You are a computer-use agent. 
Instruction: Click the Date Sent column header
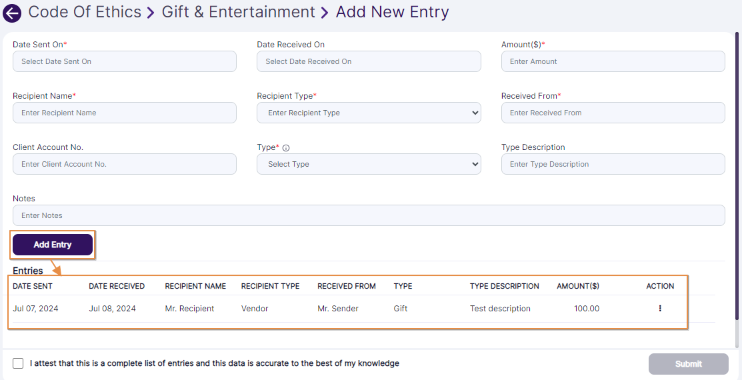coord(33,286)
